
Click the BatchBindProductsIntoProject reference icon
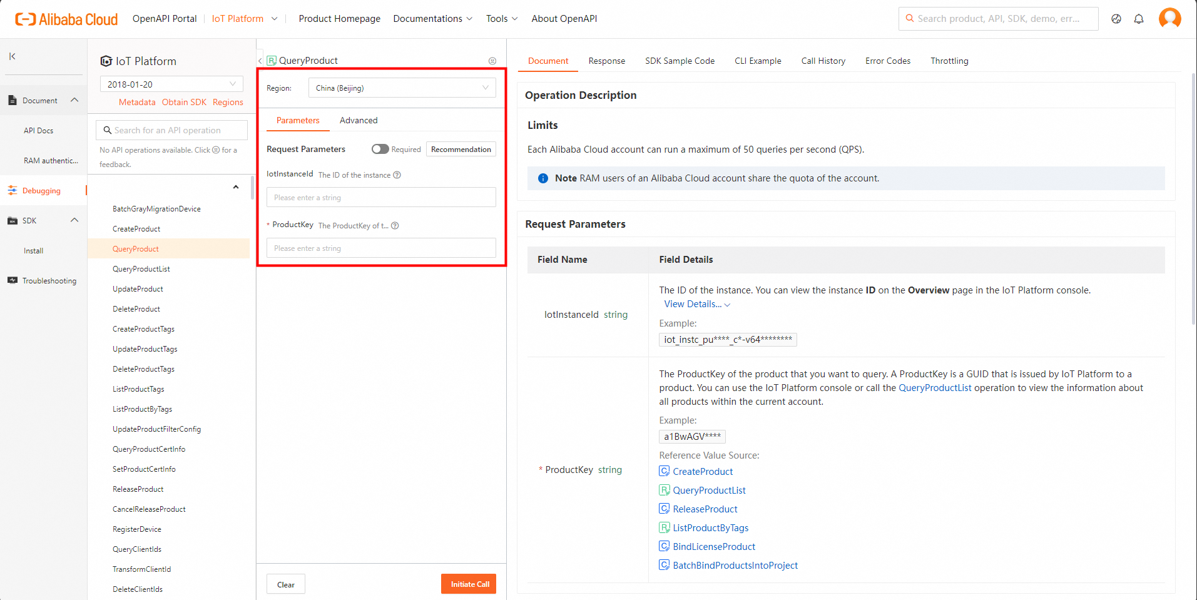click(665, 565)
